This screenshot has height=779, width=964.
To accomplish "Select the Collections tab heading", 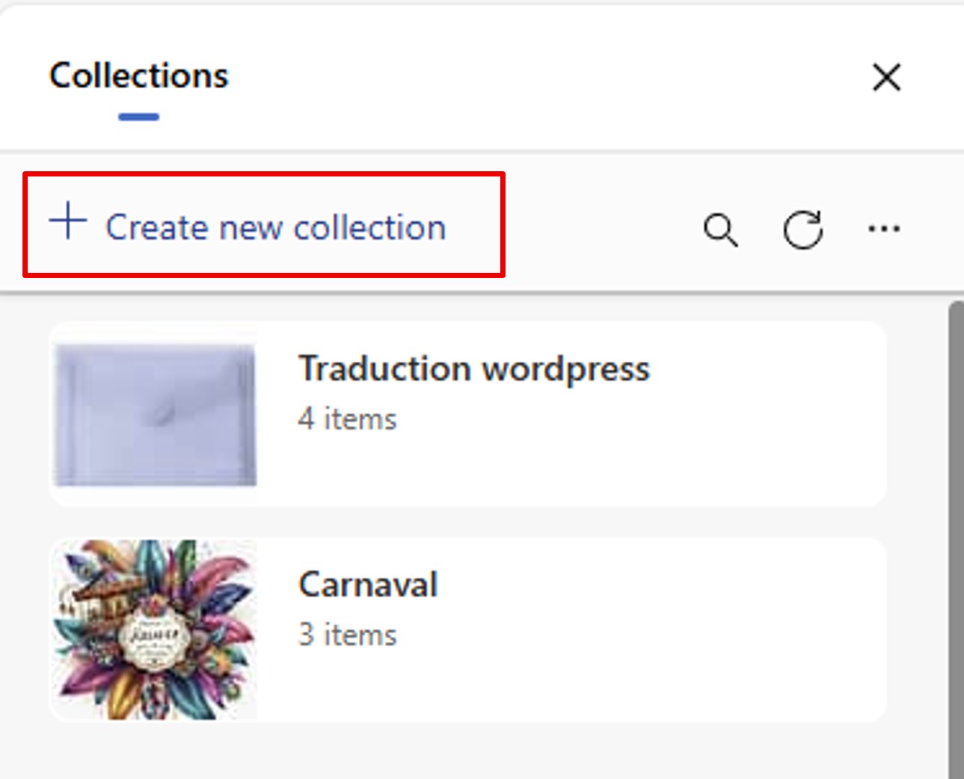I will click(138, 76).
